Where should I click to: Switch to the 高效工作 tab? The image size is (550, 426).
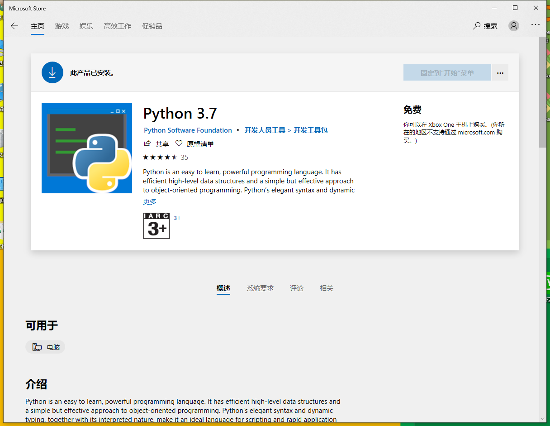118,26
